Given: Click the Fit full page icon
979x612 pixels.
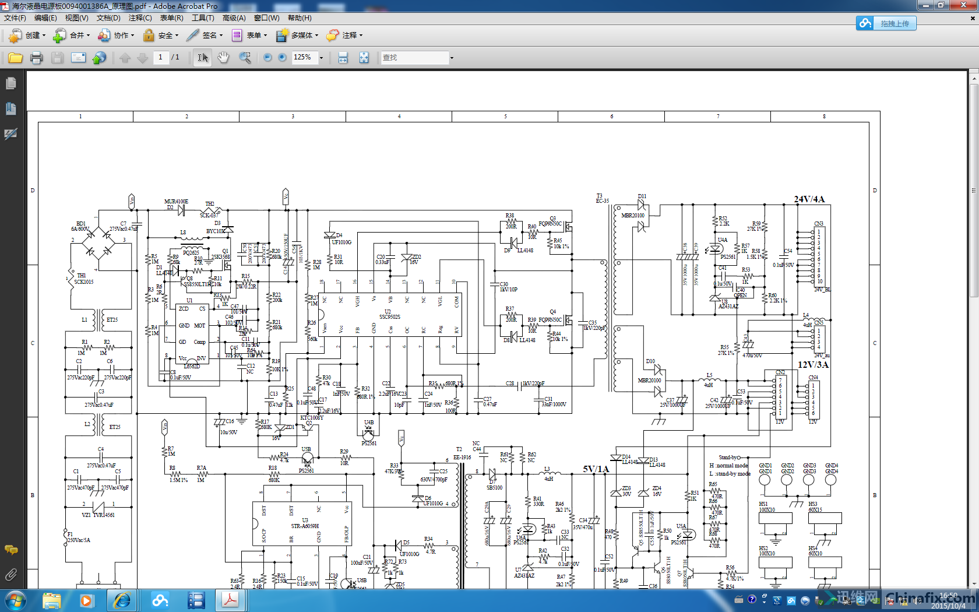Looking at the screenshot, I should (364, 58).
